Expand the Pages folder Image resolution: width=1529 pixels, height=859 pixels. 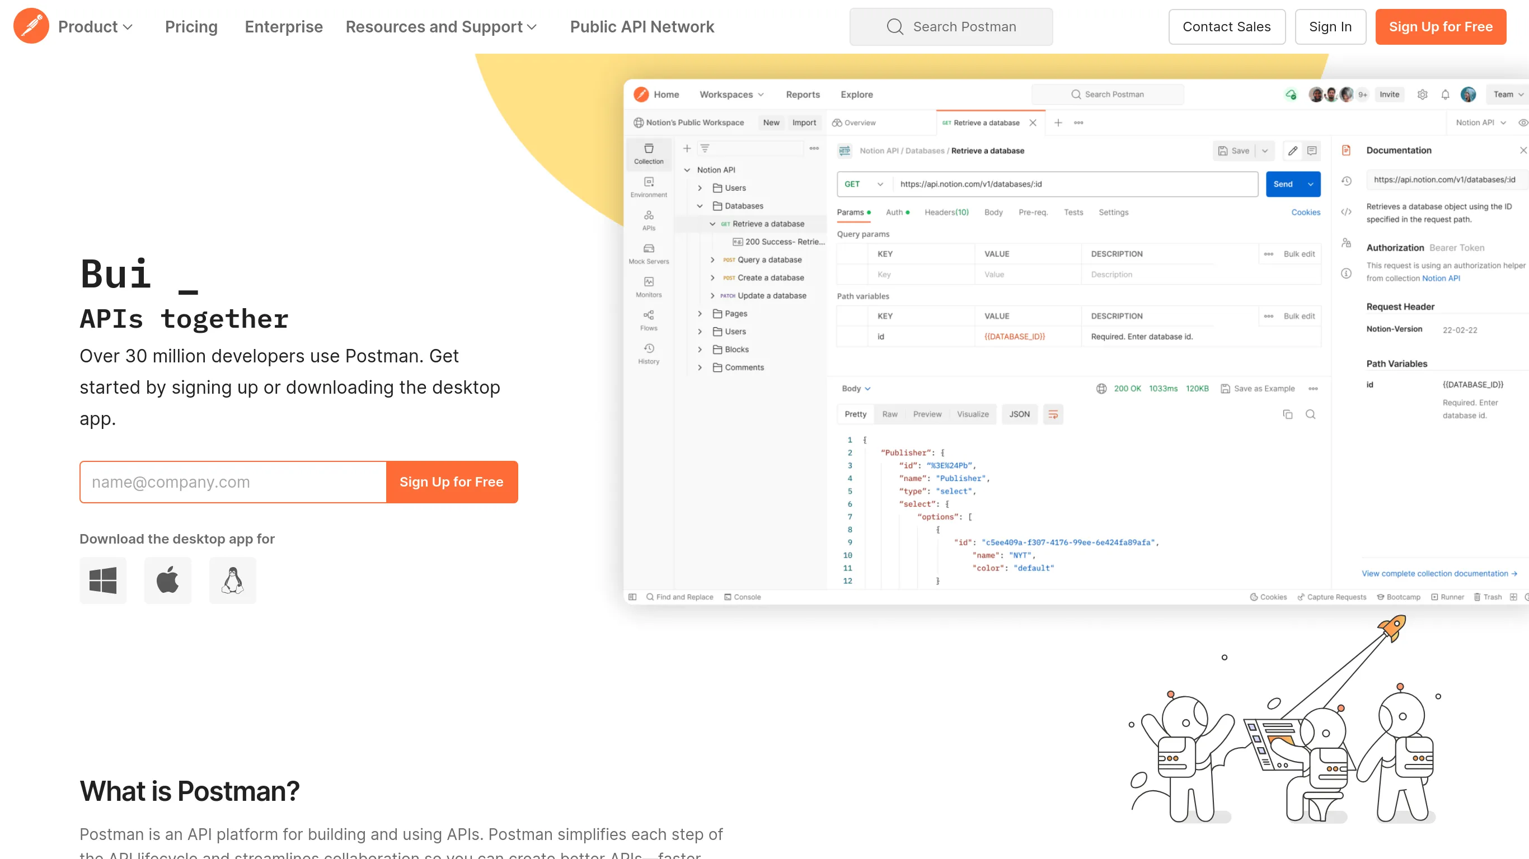[x=700, y=314]
